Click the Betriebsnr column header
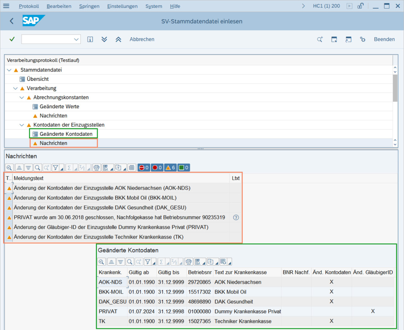Viewport: 404px width, 330px height. click(x=200, y=272)
